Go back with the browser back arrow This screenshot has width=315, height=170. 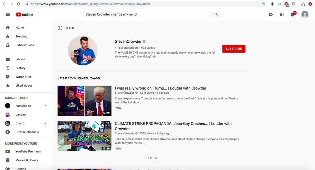pyautogui.click(x=4, y=4)
